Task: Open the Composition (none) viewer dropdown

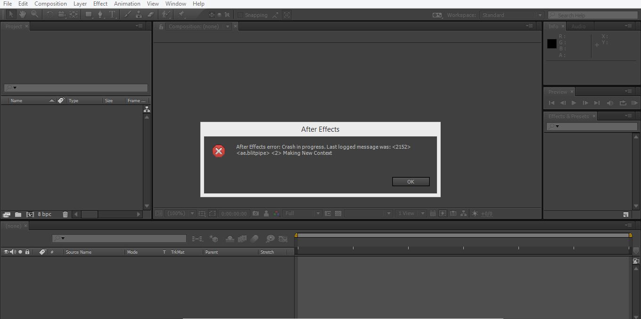Action: [x=199, y=26]
